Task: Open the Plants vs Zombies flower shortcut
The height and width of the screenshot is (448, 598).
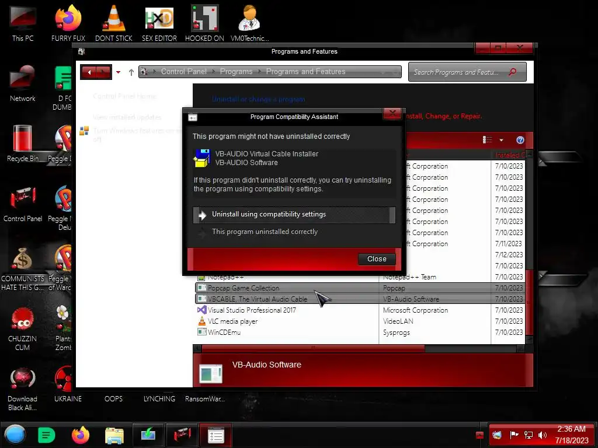Action: click(63, 328)
